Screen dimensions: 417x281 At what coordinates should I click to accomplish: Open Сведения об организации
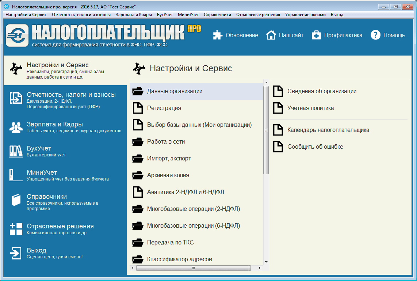point(322,91)
